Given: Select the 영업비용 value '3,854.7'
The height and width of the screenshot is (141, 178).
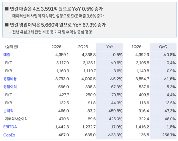Looking at the screenshot, I should (142, 79).
